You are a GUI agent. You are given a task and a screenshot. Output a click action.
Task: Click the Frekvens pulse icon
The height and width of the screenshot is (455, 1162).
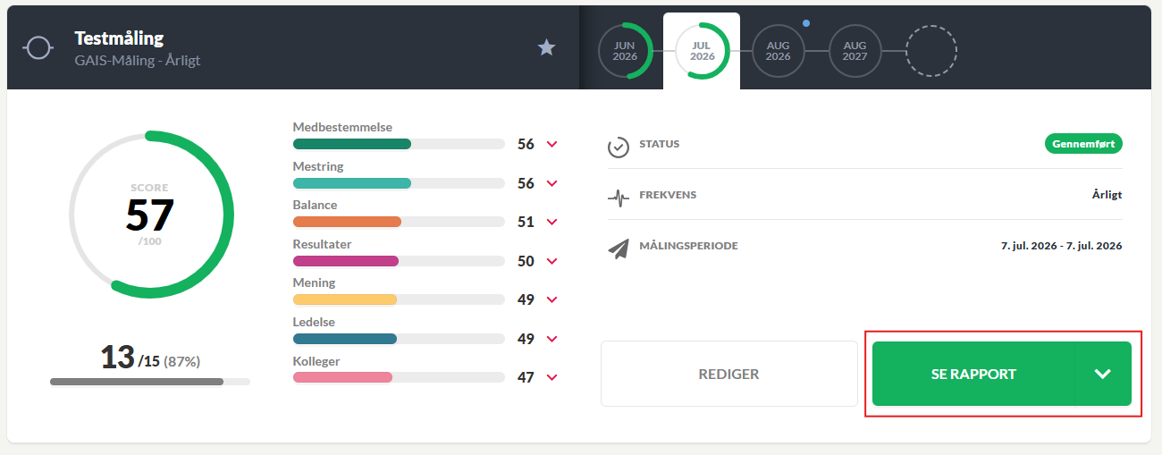619,197
